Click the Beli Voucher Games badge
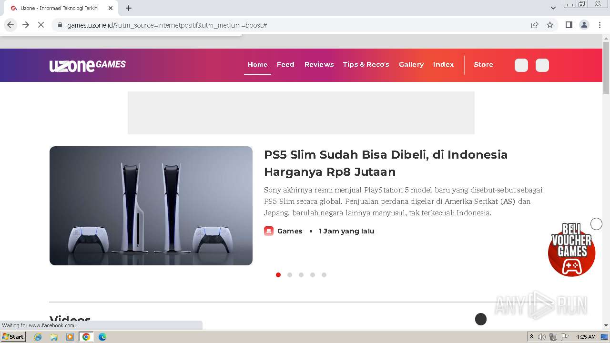Viewport: 610px width, 343px height. click(571, 251)
